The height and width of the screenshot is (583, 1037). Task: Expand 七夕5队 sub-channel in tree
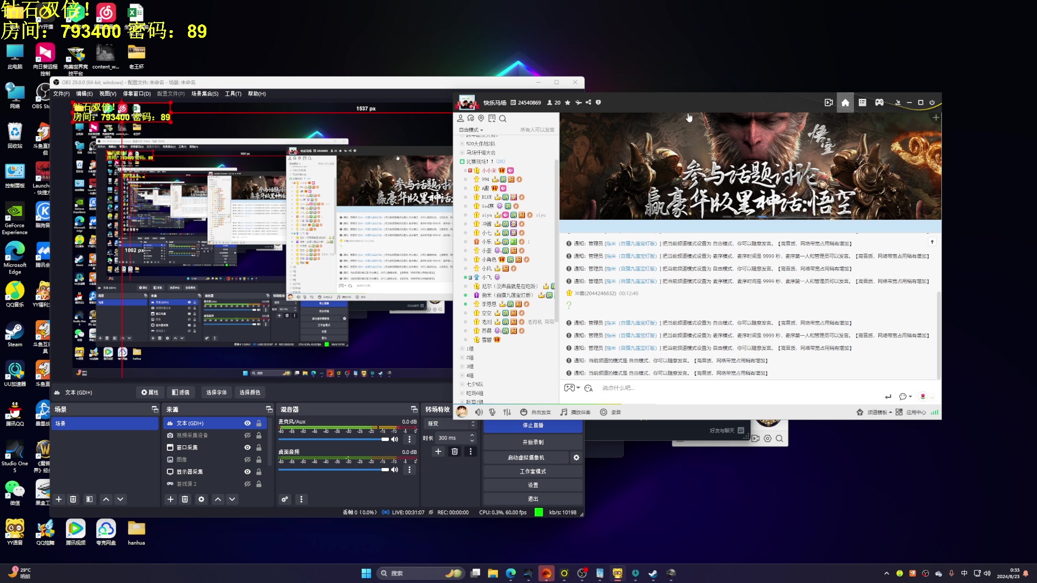click(462, 384)
